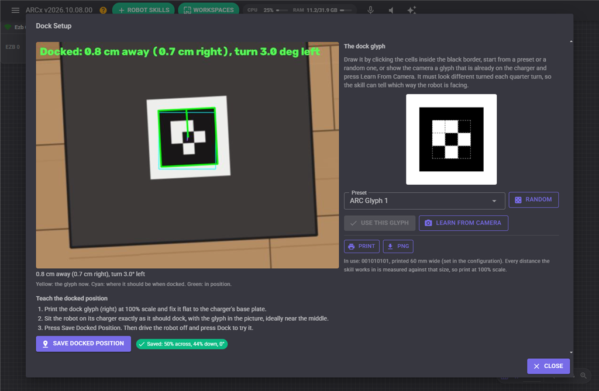Viewport: 599px width, 391px height.
Task: Toggle the top-middle cell of the glyph grid
Action: pyautogui.click(x=452, y=127)
